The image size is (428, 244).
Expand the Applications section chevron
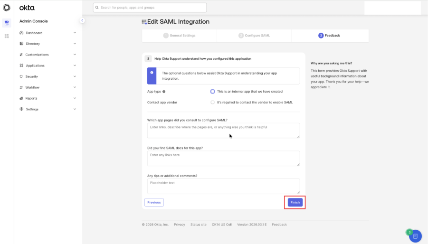(75, 66)
